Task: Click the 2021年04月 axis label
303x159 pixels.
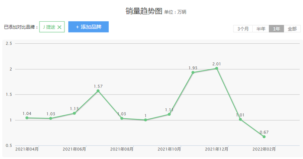Action: click(x=27, y=149)
